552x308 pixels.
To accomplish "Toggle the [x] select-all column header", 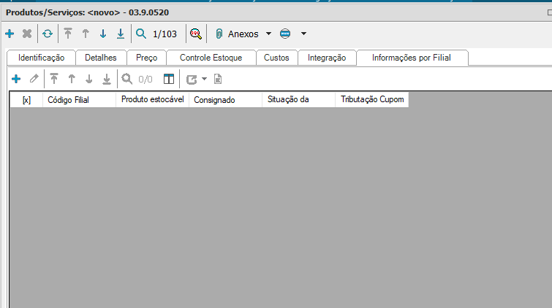I will [x=26, y=100].
